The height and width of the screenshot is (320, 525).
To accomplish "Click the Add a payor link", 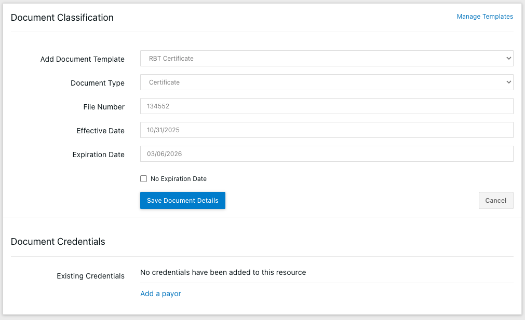I will 160,294.
